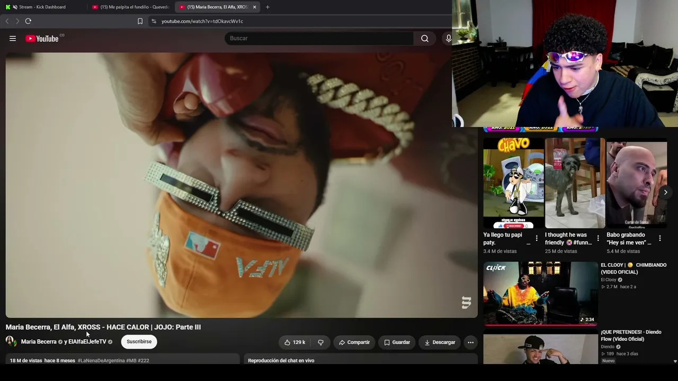Image resolution: width=678 pixels, height=381 pixels.
Task: Start voice search with the microphone
Action: [449, 38]
